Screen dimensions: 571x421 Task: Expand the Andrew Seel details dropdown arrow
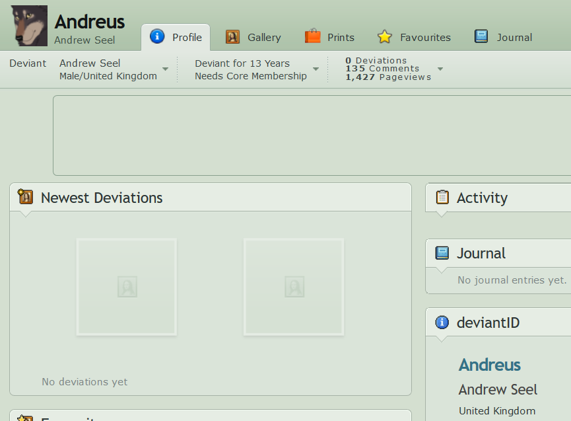point(165,69)
